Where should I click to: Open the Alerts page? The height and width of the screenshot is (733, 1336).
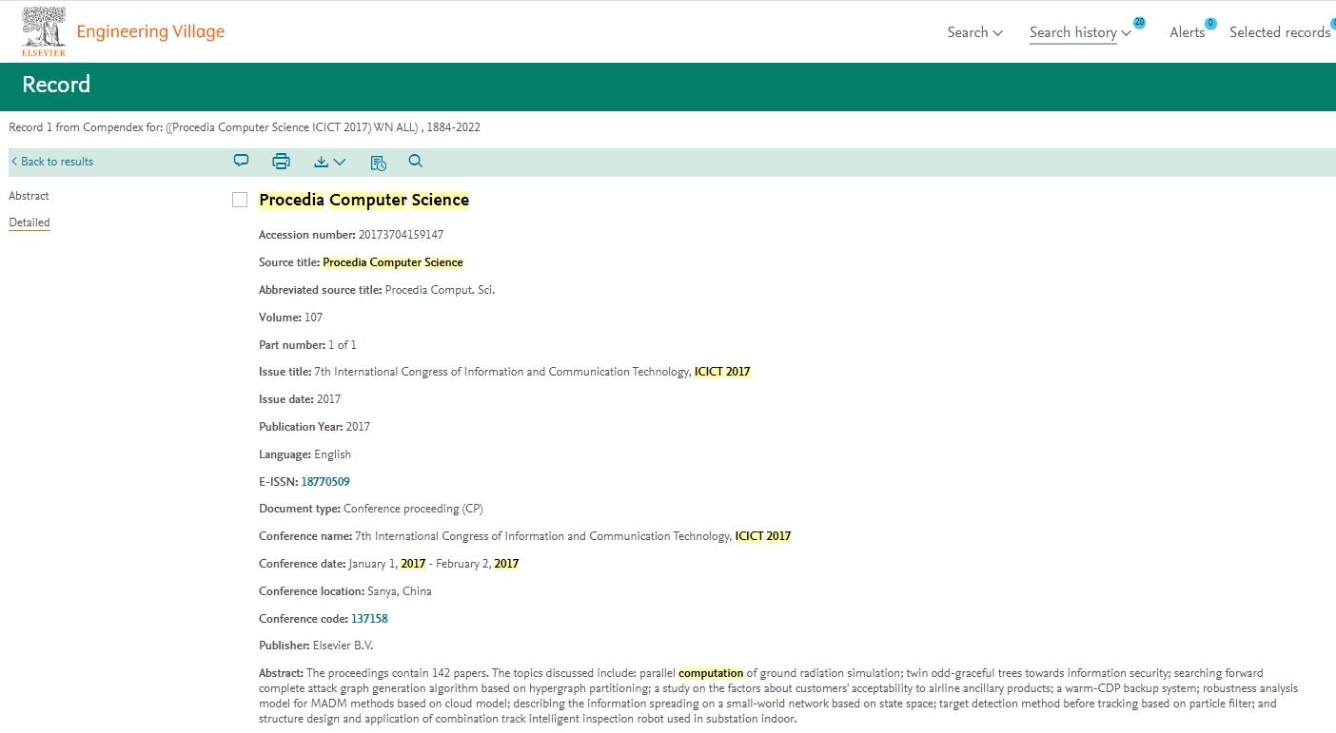point(1187,32)
